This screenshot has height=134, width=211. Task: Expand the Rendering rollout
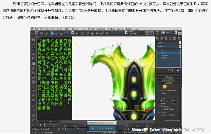[x=168, y=77]
